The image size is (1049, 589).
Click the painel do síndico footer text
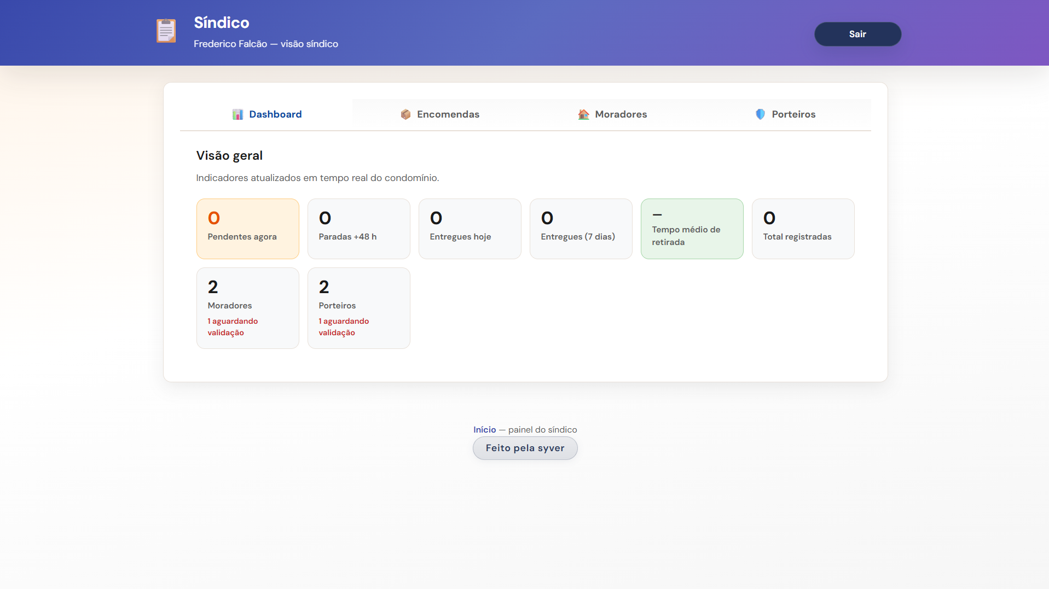(x=543, y=430)
